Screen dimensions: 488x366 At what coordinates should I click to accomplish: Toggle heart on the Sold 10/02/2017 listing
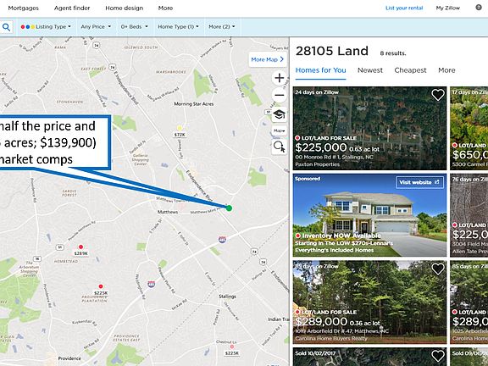point(437,356)
